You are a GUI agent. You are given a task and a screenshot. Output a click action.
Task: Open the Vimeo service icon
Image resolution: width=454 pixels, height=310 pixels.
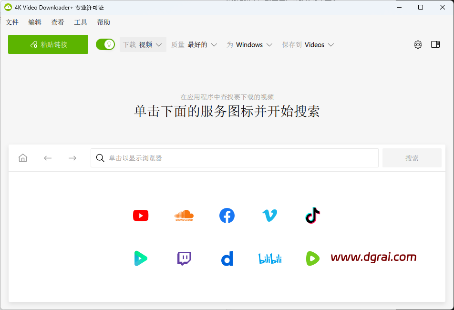coord(270,216)
